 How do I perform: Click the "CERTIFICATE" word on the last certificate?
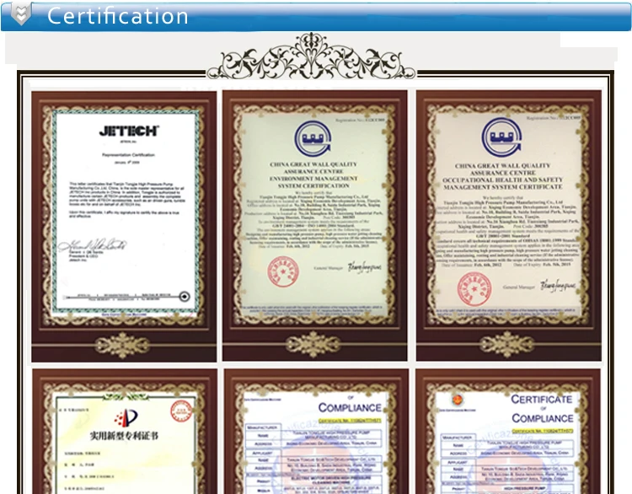coord(542,400)
